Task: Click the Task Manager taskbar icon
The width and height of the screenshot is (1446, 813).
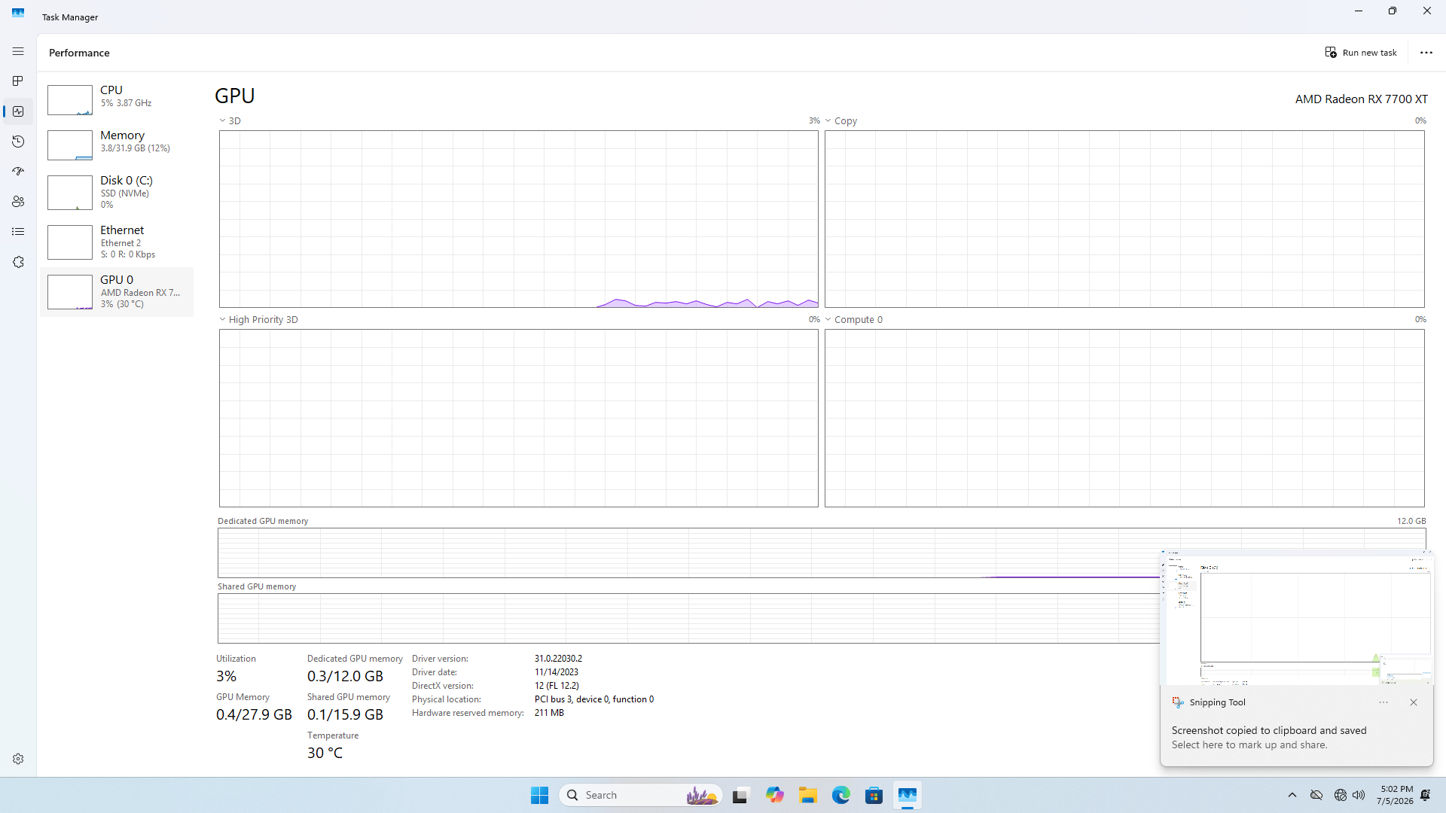Action: pyautogui.click(x=908, y=795)
